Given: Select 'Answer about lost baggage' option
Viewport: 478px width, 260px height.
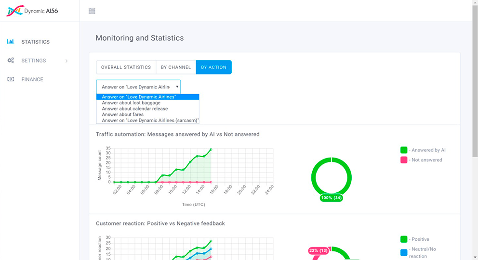Looking at the screenshot, I should tap(131, 103).
